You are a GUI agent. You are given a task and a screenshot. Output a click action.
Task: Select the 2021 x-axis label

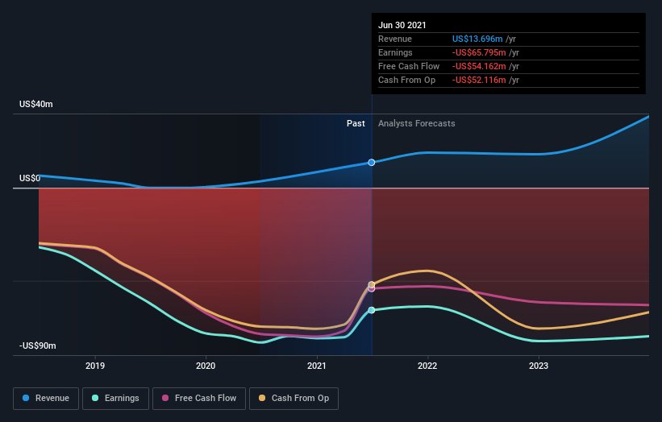point(317,366)
